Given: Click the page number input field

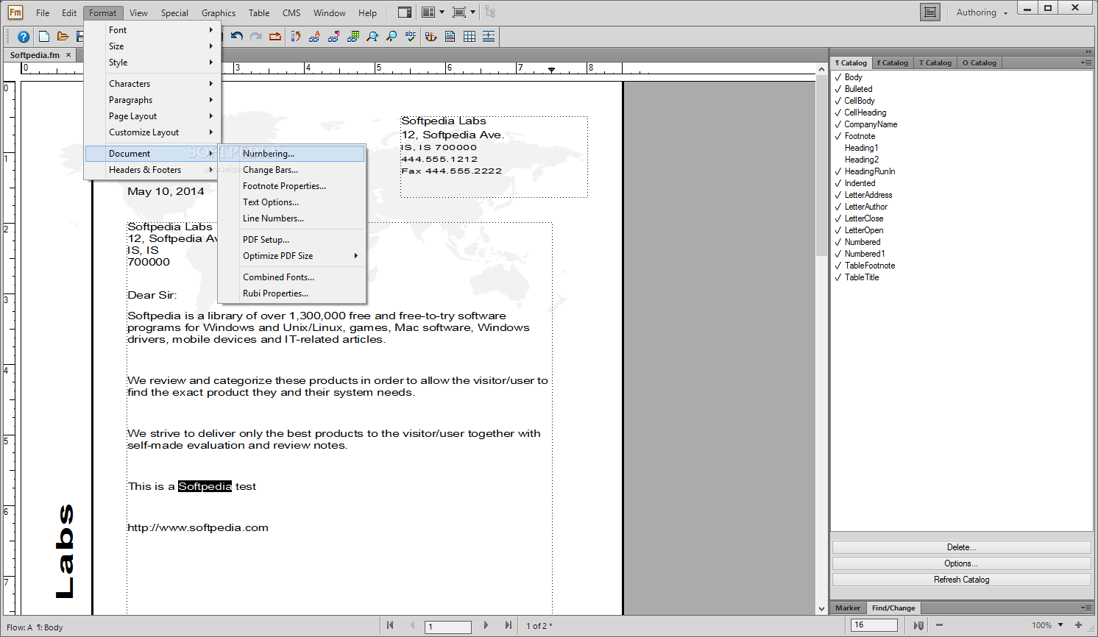Looking at the screenshot, I should tap(448, 627).
